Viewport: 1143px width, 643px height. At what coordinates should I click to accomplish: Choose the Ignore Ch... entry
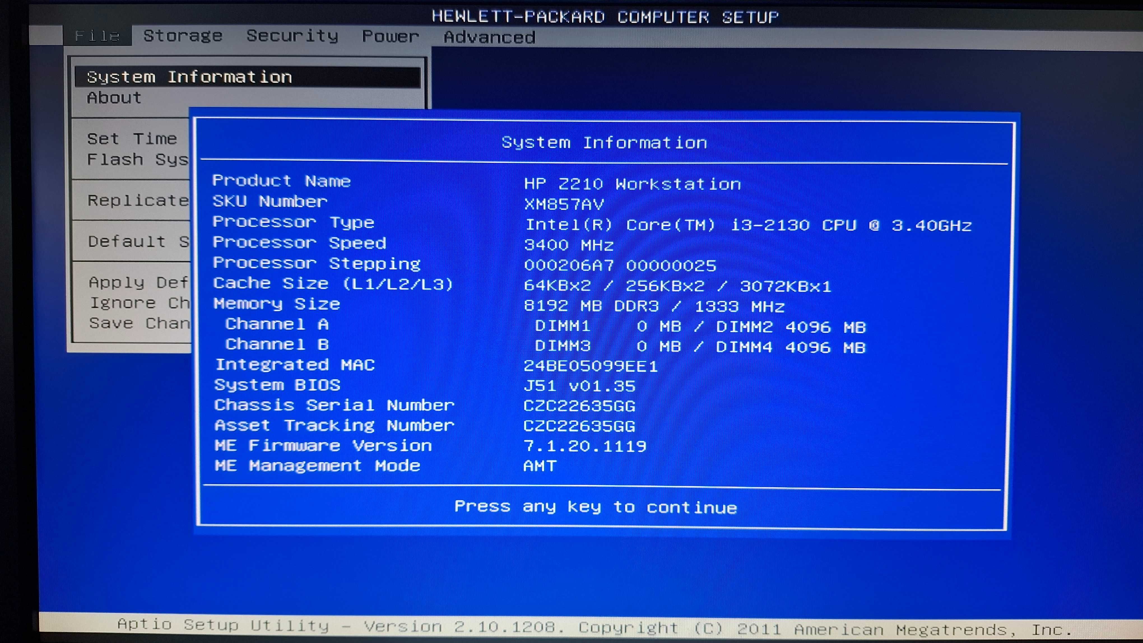tap(139, 303)
